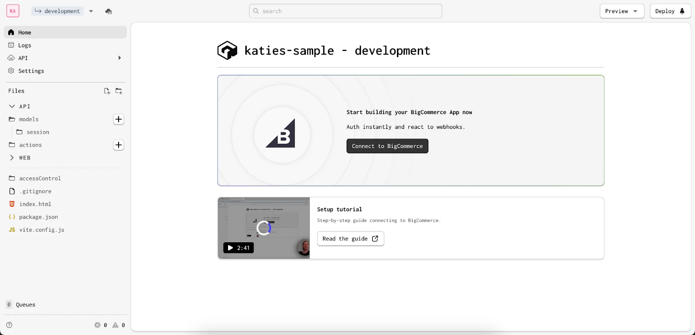
Task: Click the Gadget app logo icon
Action: tap(227, 51)
